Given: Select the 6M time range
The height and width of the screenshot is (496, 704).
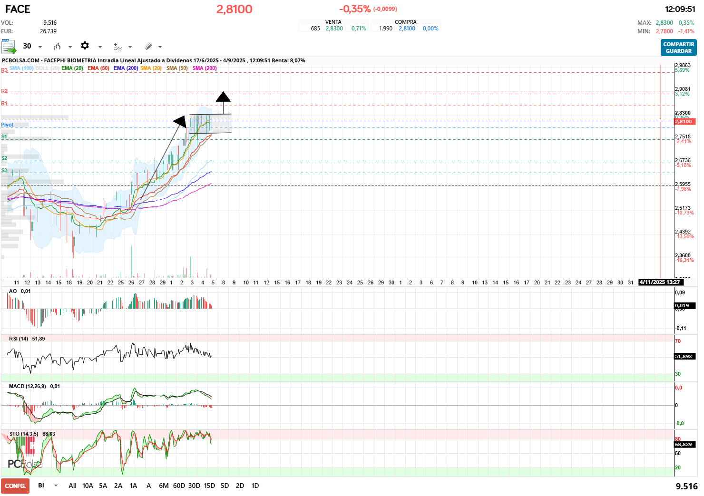Looking at the screenshot, I should pos(164,486).
